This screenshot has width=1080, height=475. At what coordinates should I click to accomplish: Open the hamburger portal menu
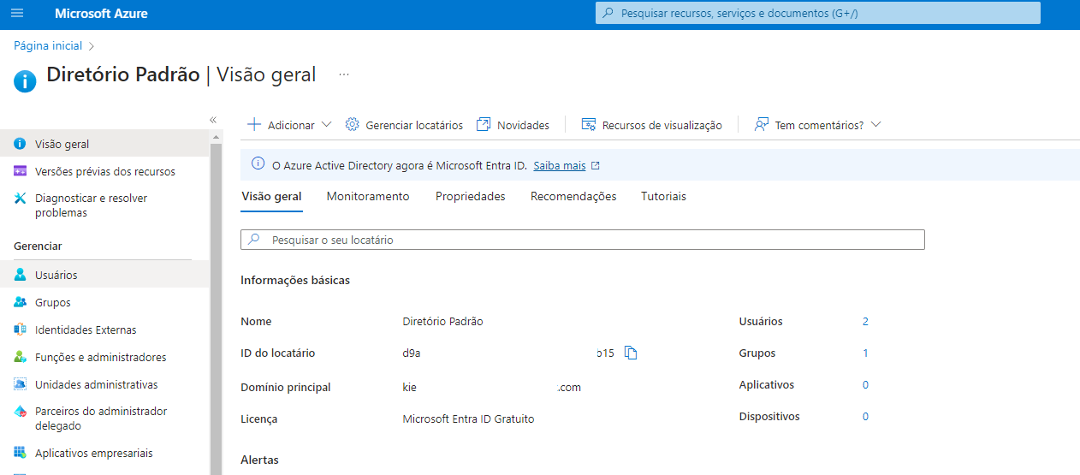[17, 14]
